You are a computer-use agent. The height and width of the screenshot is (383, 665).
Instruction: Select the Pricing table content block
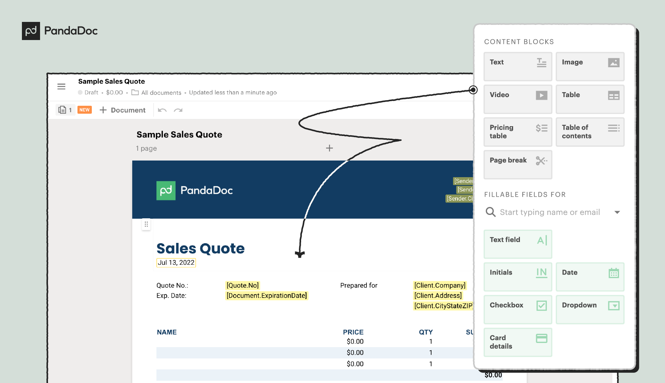518,132
